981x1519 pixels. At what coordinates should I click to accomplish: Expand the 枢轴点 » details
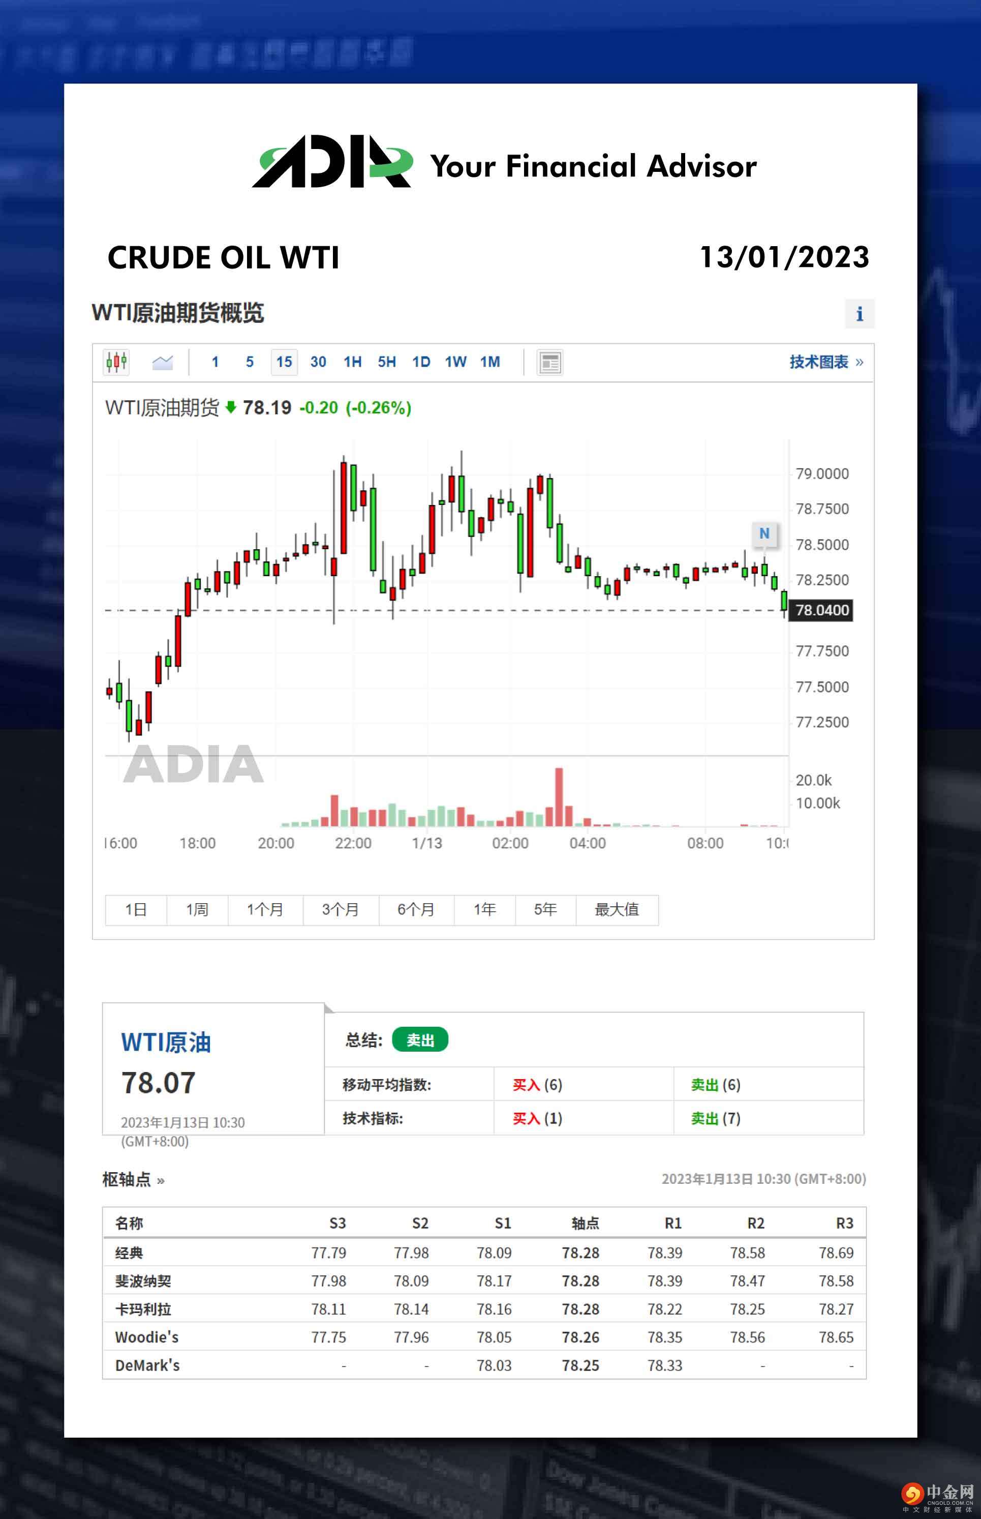(x=134, y=1179)
